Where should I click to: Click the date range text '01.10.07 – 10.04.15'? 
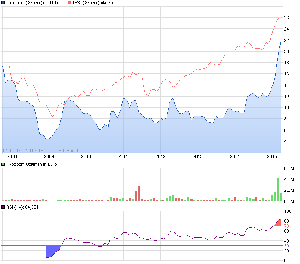coord(23,151)
